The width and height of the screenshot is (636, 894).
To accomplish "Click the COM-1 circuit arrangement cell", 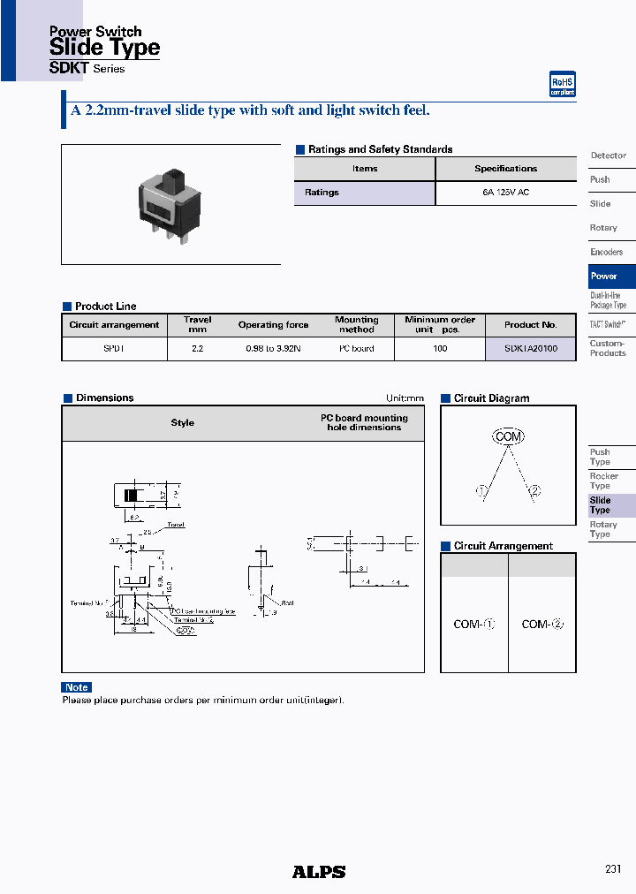I will click(473, 624).
